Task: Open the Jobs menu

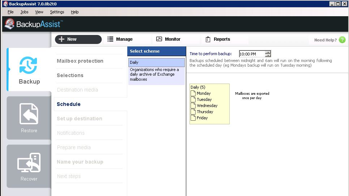Action: coord(24,12)
